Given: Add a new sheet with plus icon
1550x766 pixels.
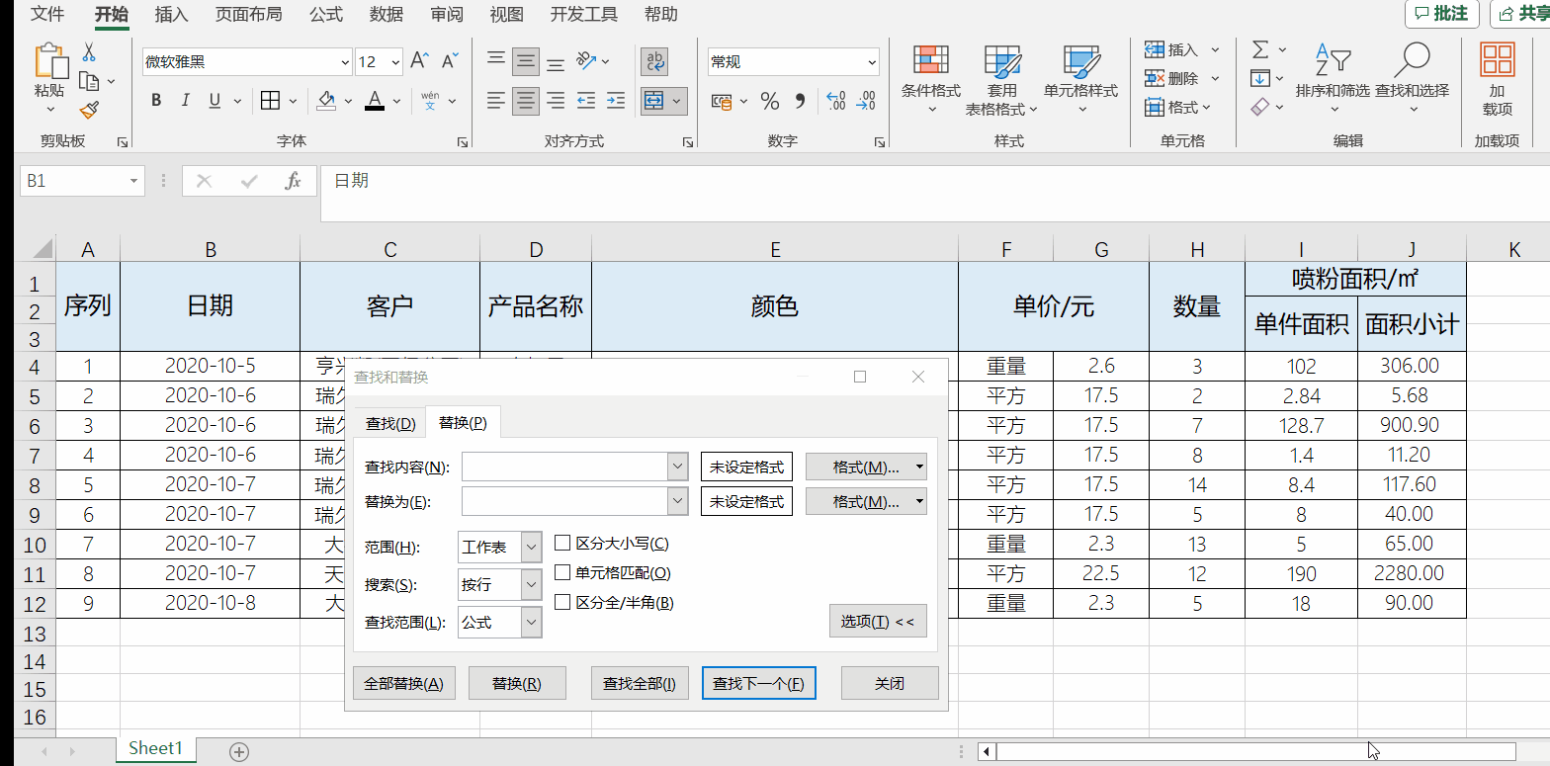Looking at the screenshot, I should pos(239,752).
